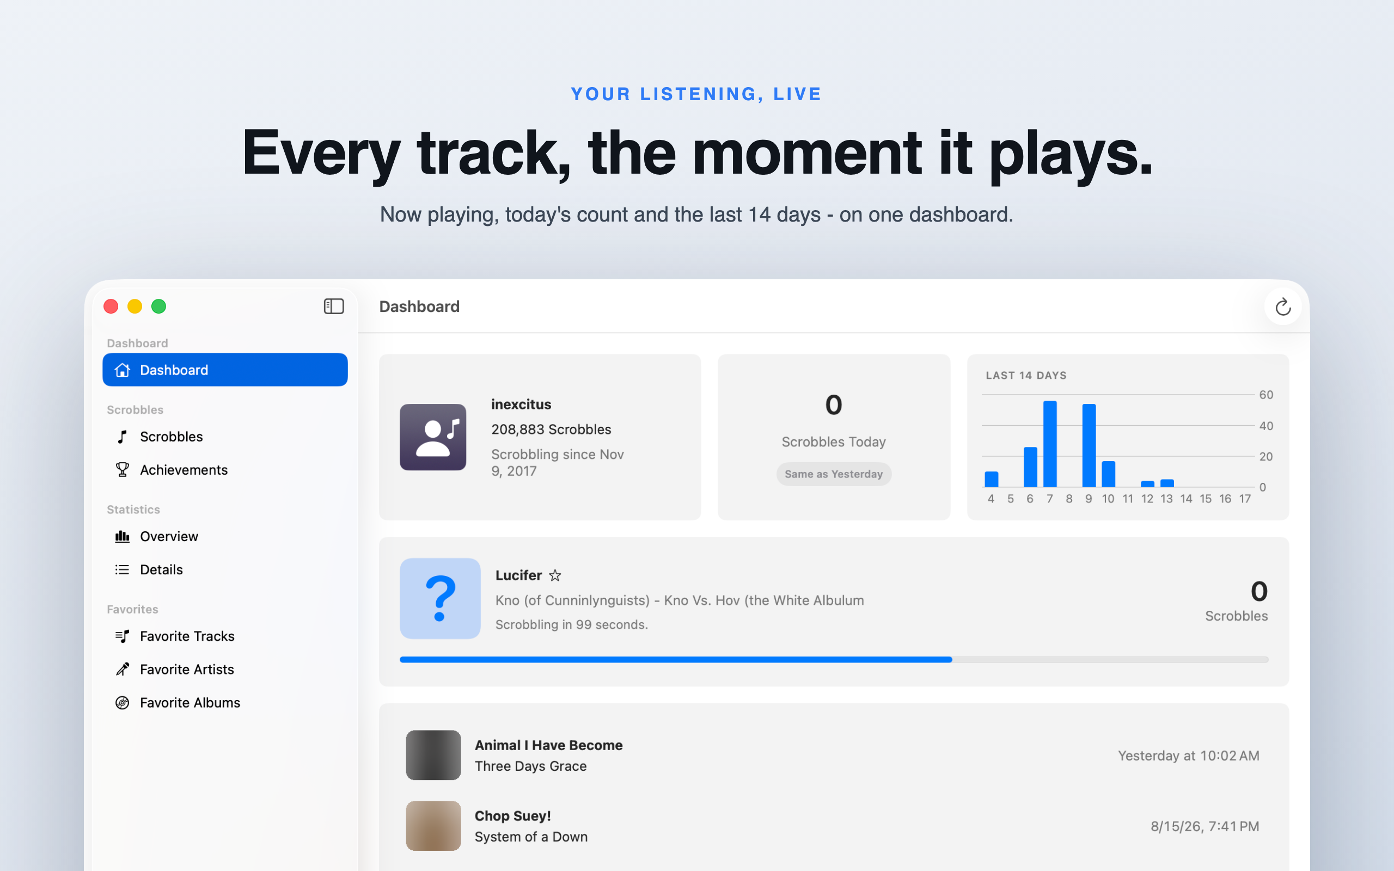
Task: Click the Favorite Artists microphone icon
Action: coord(122,670)
